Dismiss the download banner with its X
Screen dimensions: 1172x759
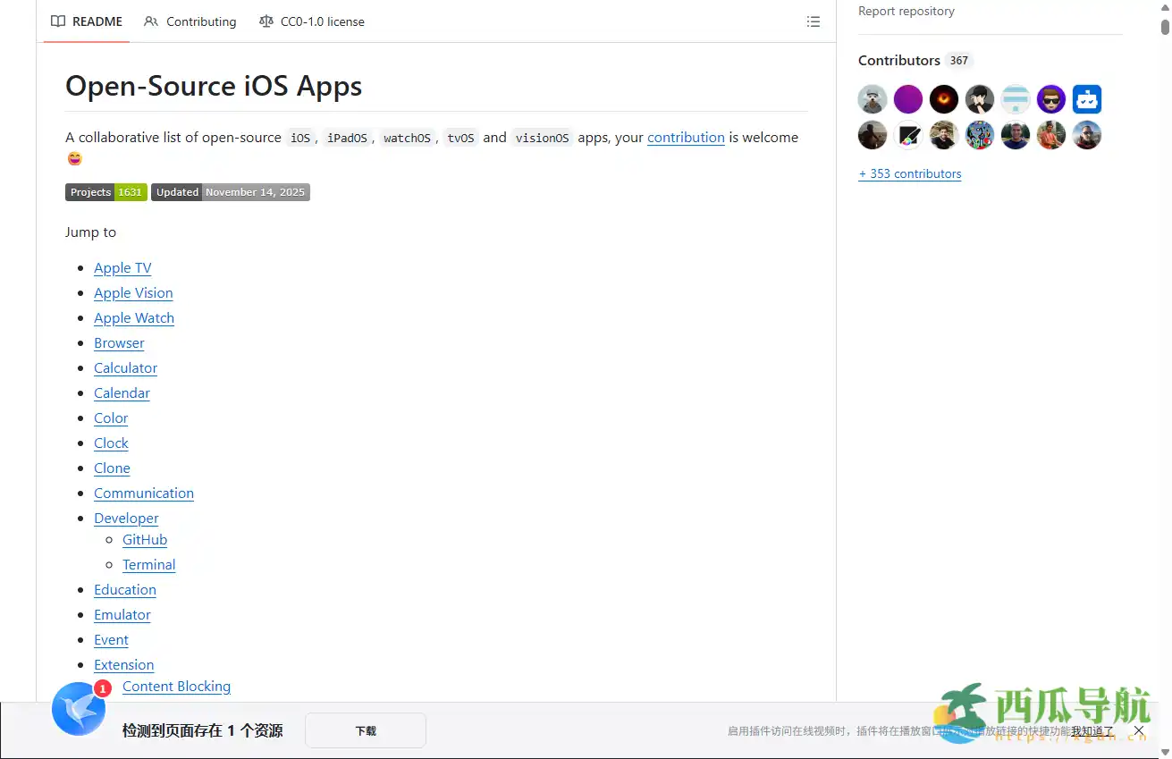1139,730
